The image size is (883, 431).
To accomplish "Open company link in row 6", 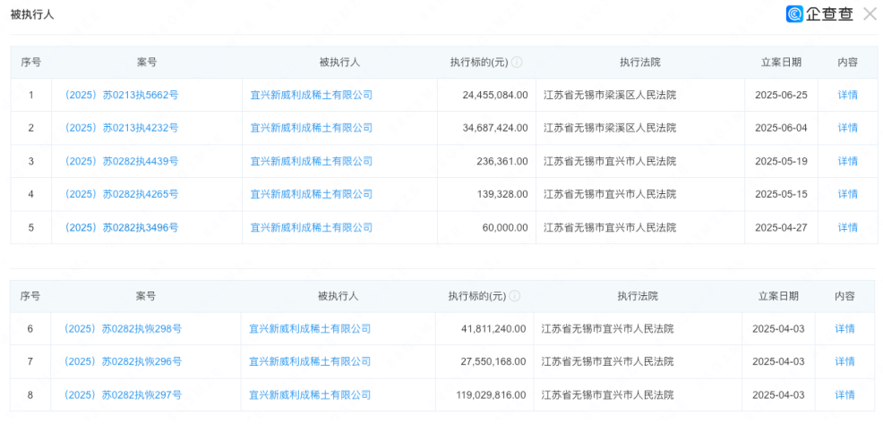I will click(x=310, y=329).
